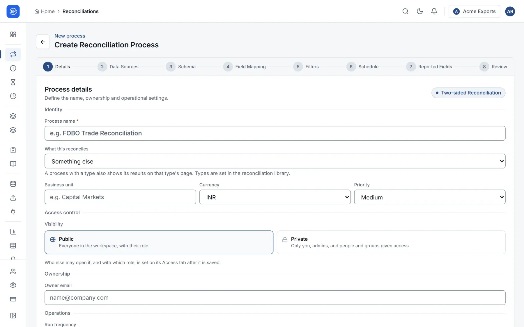This screenshot has height=327, width=524.
Task: Select Private visibility option
Action: pyautogui.click(x=391, y=242)
